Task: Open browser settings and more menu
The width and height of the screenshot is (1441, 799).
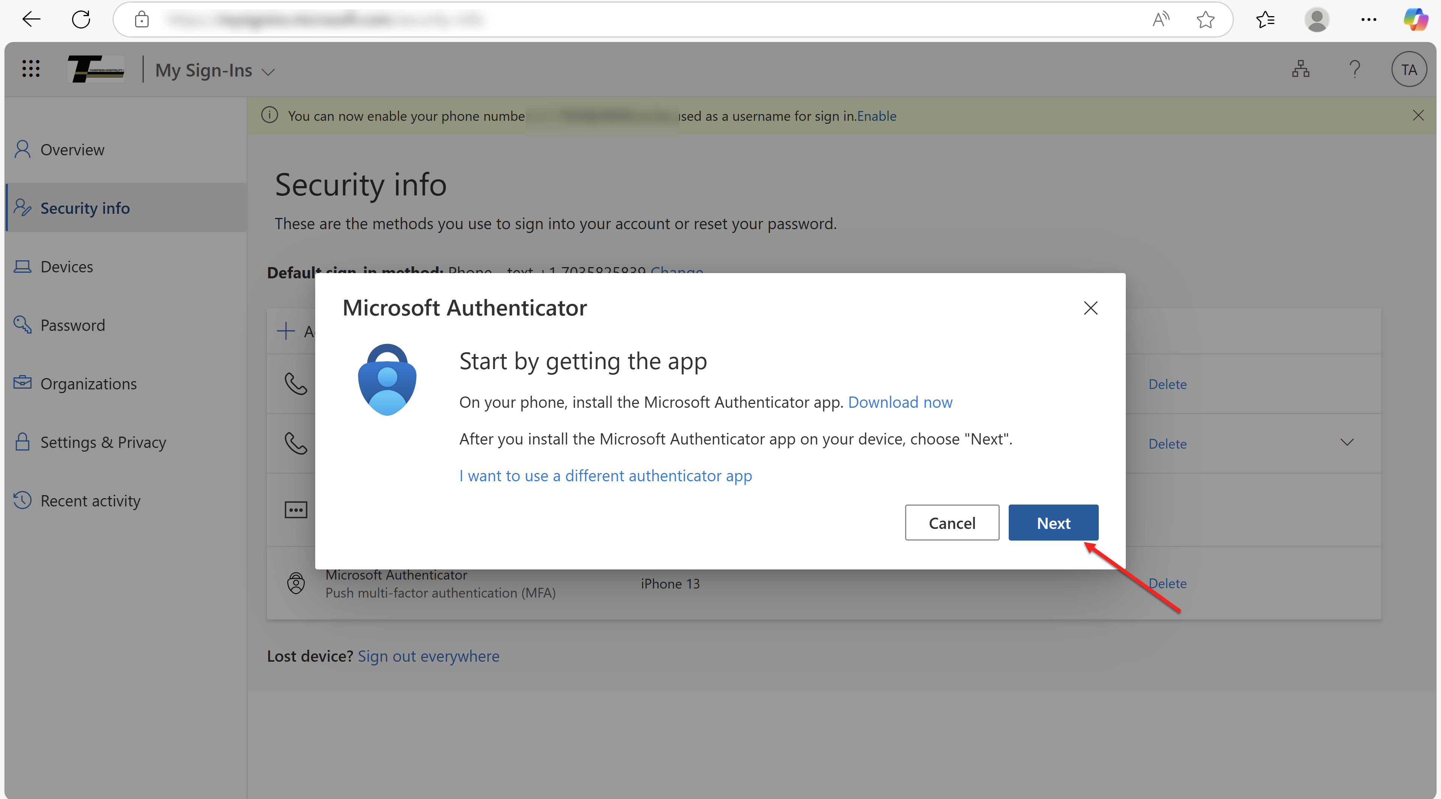Action: click(x=1369, y=20)
